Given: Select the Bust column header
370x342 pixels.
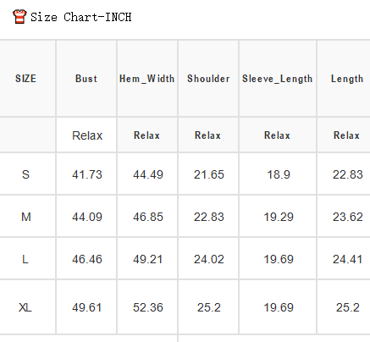Looking at the screenshot, I should pos(86,79).
